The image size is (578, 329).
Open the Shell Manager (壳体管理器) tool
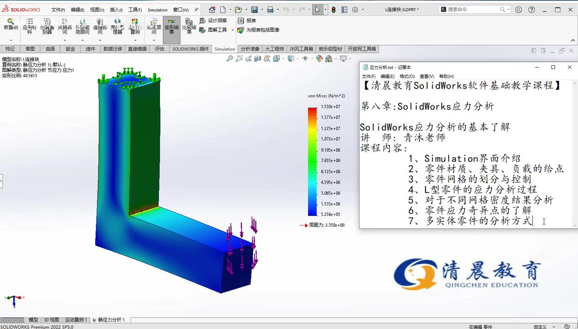pos(118,27)
